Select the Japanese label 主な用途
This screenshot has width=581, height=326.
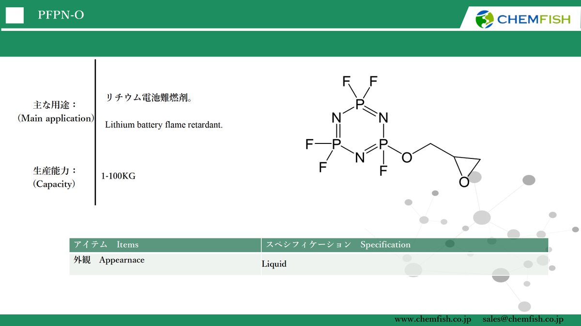point(55,104)
